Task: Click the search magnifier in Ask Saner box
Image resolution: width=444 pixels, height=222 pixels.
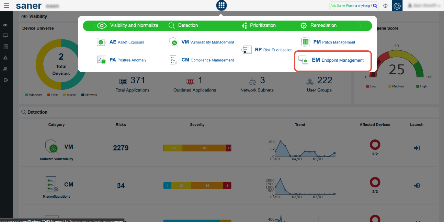Action: [375, 5]
